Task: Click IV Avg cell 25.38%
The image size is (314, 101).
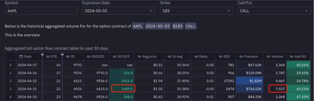Action: 177,89
